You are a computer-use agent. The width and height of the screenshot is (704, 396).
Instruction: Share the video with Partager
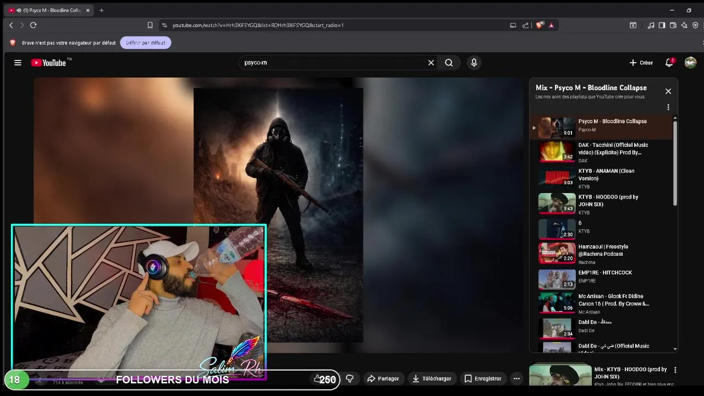(x=383, y=378)
